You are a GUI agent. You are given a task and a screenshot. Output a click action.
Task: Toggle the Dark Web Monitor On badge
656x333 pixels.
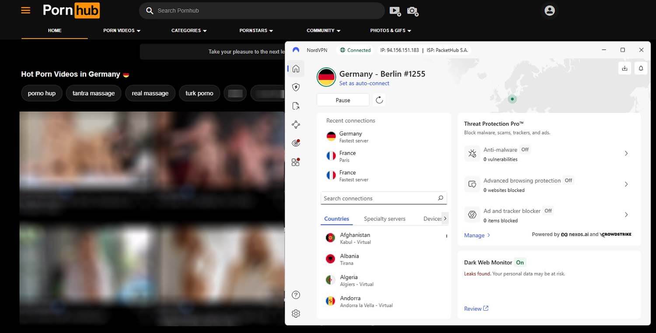point(520,262)
